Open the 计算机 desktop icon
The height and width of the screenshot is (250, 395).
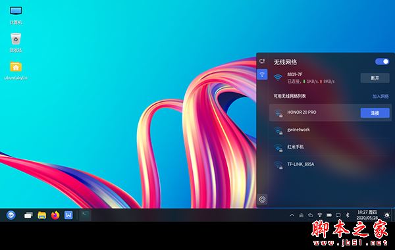coord(16,16)
